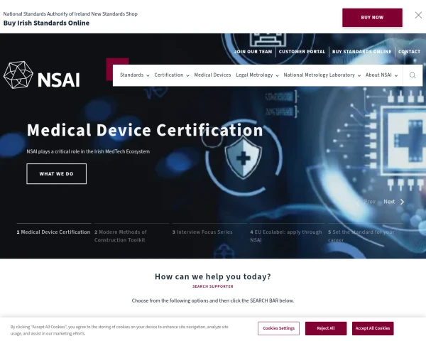Click Accept All Cookies
The image size is (426, 341).
coord(373,328)
